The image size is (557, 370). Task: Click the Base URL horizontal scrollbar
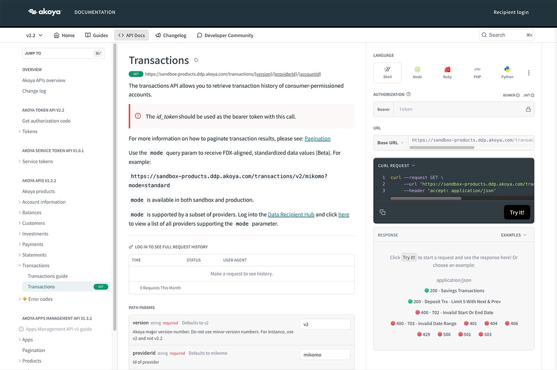pos(442,147)
